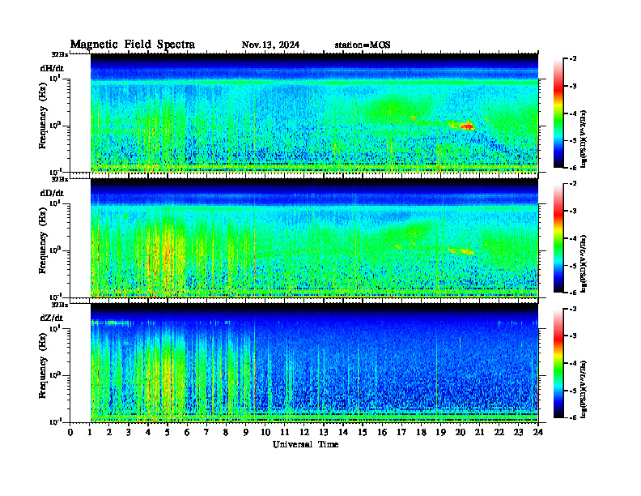Image resolution: width=641 pixels, height=496 pixels.
Task: Click the dD/dt panel color bar
Action: (x=558, y=238)
